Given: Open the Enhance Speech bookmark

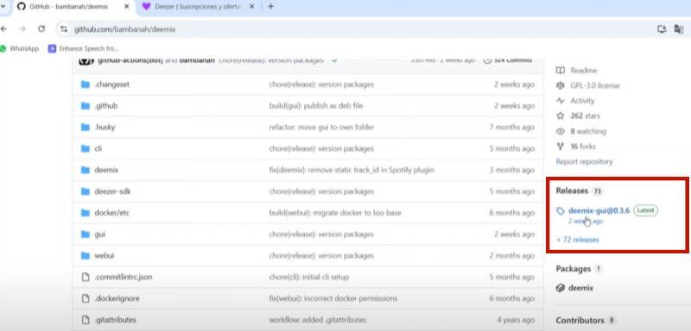Looking at the screenshot, I should tap(84, 49).
